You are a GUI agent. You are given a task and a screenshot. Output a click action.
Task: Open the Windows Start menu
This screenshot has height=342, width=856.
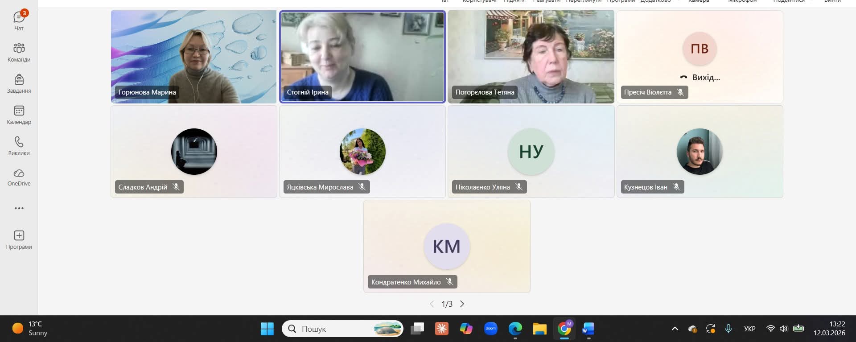tap(267, 329)
